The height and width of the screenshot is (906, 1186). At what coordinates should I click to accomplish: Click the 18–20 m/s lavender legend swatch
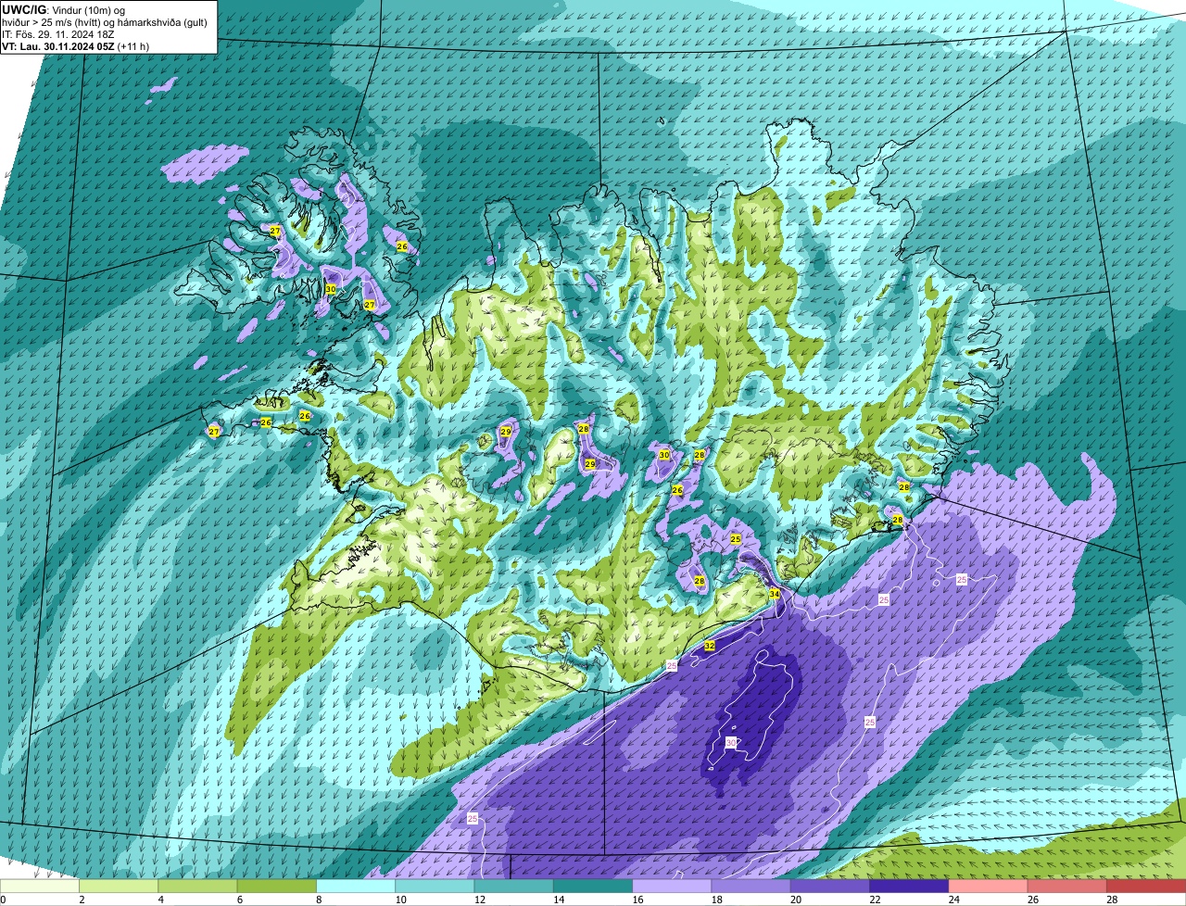[x=751, y=887]
